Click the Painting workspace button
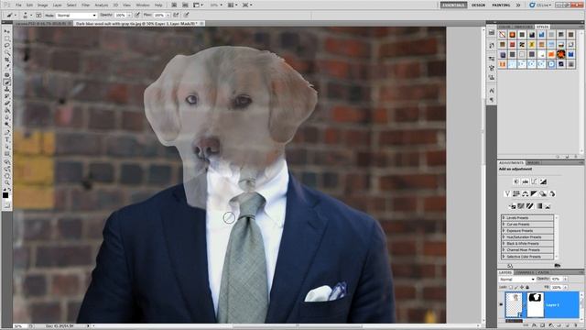This screenshot has width=586, height=330. [x=501, y=5]
